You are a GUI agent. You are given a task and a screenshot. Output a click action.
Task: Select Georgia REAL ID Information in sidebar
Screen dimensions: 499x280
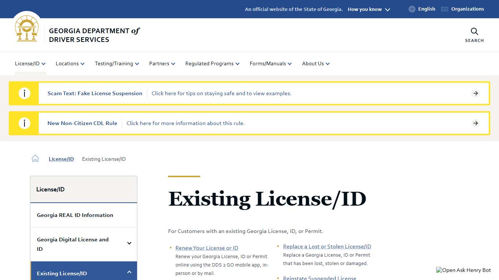pyautogui.click(x=75, y=215)
